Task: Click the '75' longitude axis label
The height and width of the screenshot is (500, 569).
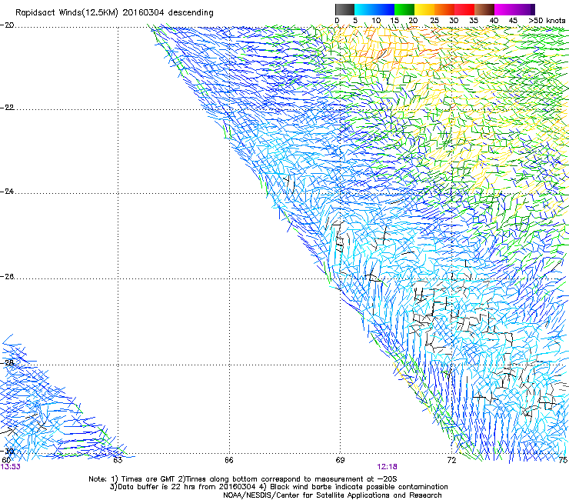Action: pyautogui.click(x=563, y=460)
